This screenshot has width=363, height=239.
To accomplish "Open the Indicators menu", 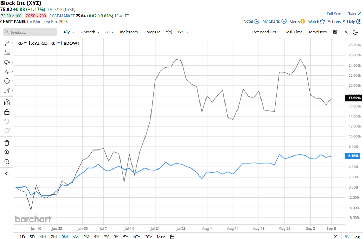I will coord(129,32).
